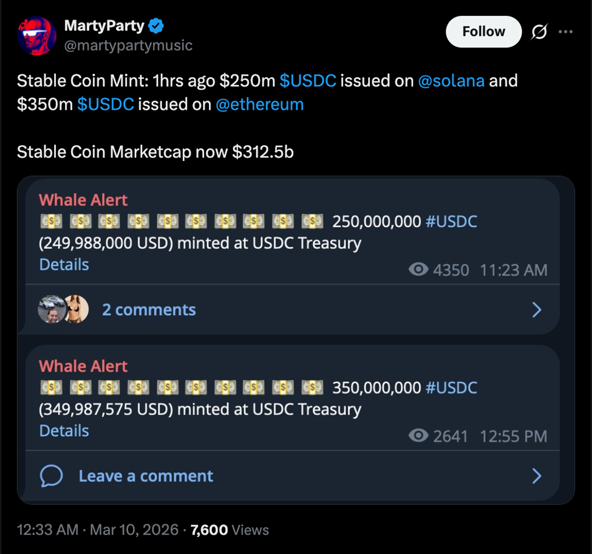592x554 pixels.
Task: Open the @ethereum mention
Action: coord(260,104)
